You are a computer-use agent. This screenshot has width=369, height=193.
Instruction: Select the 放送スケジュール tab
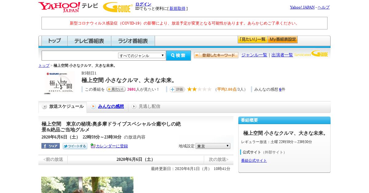(x=62, y=107)
